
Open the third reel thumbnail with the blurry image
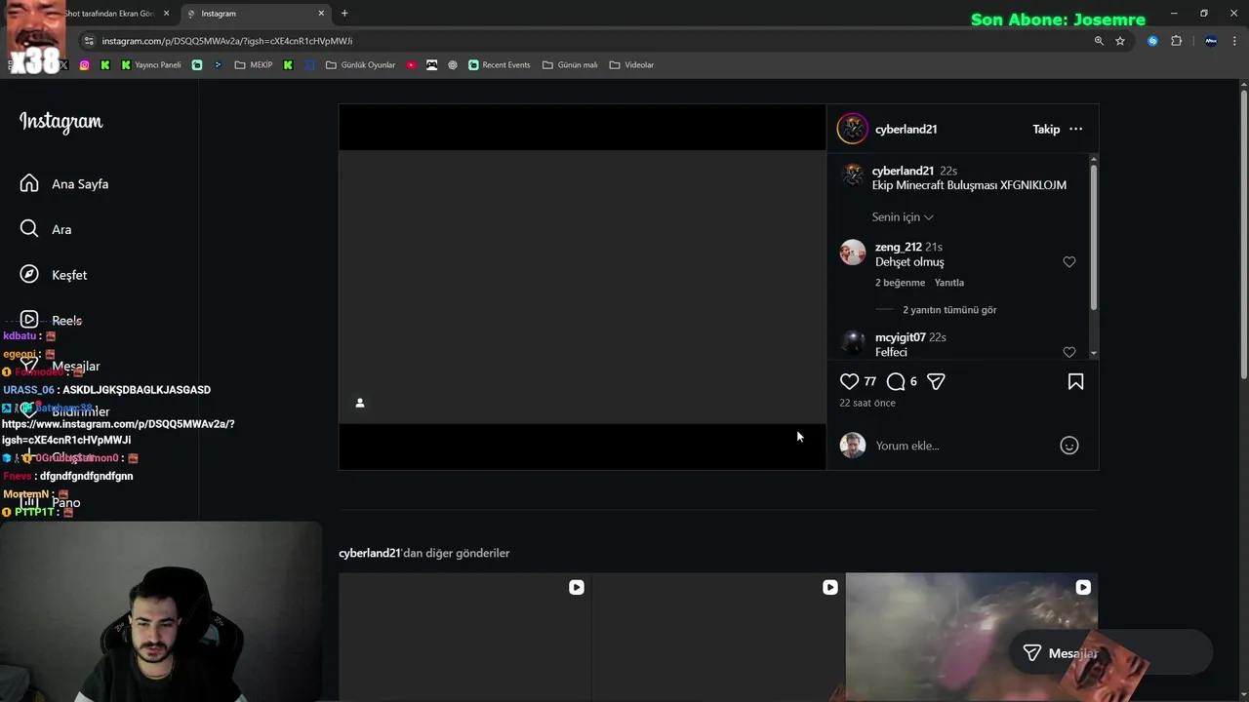coord(971,637)
